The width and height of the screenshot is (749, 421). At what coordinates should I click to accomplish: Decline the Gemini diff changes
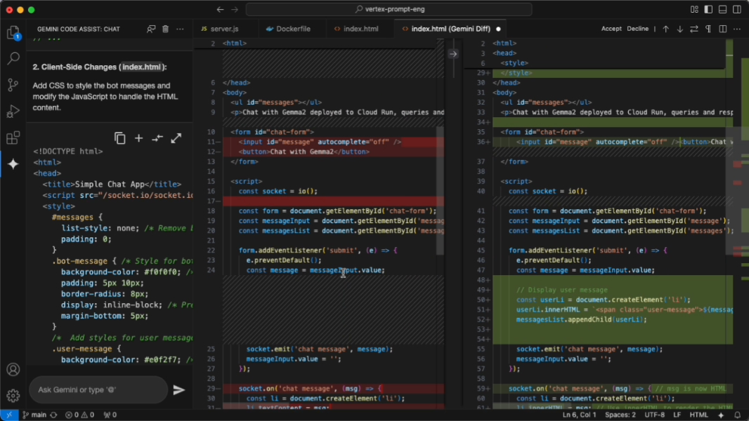[638, 29]
